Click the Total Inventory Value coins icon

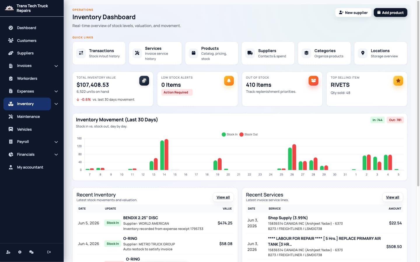click(x=144, y=81)
